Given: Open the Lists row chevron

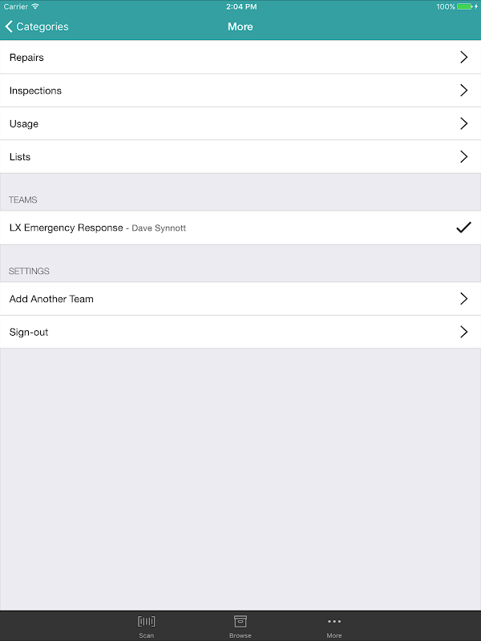Looking at the screenshot, I should point(463,156).
